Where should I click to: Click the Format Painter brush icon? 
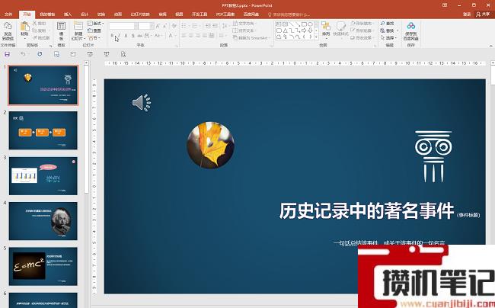coord(35,37)
